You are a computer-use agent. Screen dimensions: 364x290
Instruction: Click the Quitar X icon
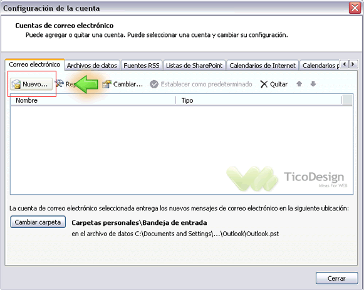[x=264, y=84]
